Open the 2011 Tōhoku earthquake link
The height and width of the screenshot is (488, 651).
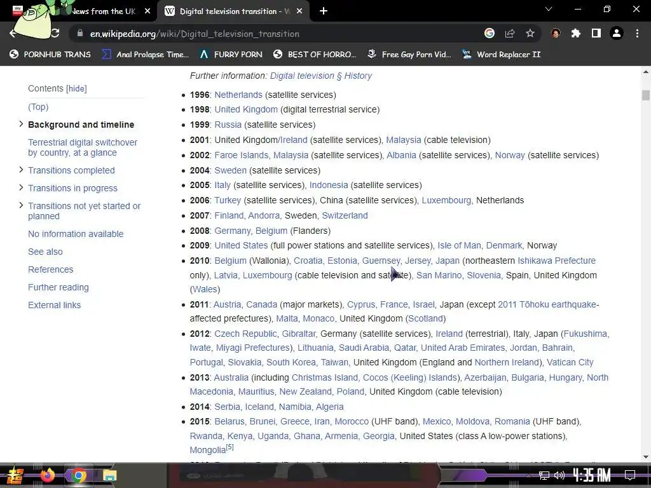(x=549, y=304)
